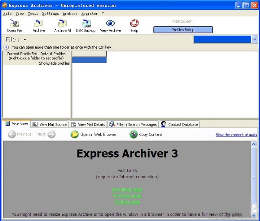Click the Current Profile Set : Default Profiles text
This screenshot has width=260, height=221.
[x=36, y=54]
